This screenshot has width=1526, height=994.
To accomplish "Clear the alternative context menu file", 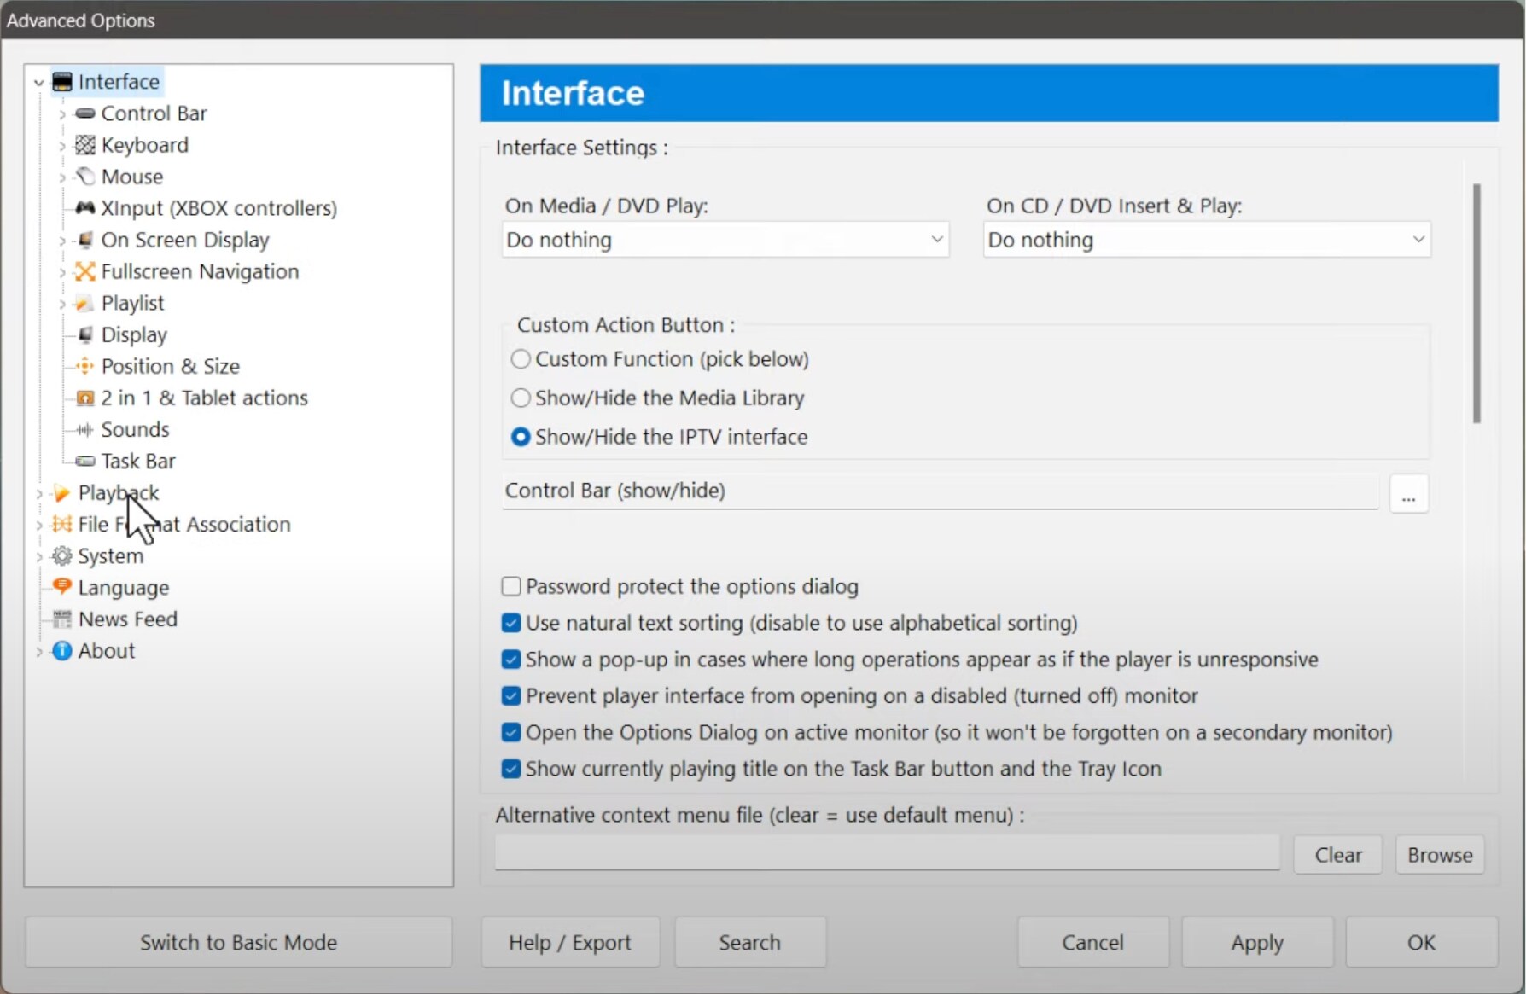I will point(1338,855).
